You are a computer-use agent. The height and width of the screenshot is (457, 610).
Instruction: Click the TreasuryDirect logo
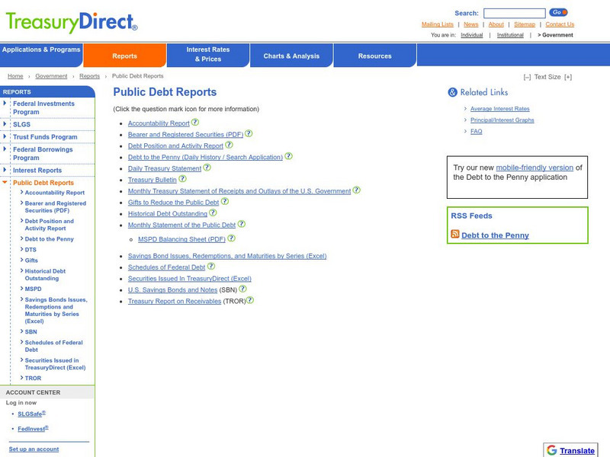pyautogui.click(x=69, y=21)
